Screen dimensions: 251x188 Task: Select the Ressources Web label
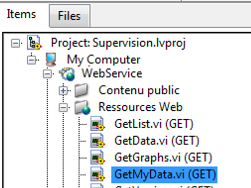(140, 107)
